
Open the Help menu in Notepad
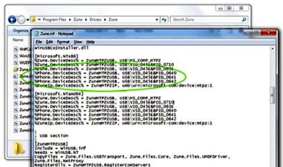[x=91, y=42]
